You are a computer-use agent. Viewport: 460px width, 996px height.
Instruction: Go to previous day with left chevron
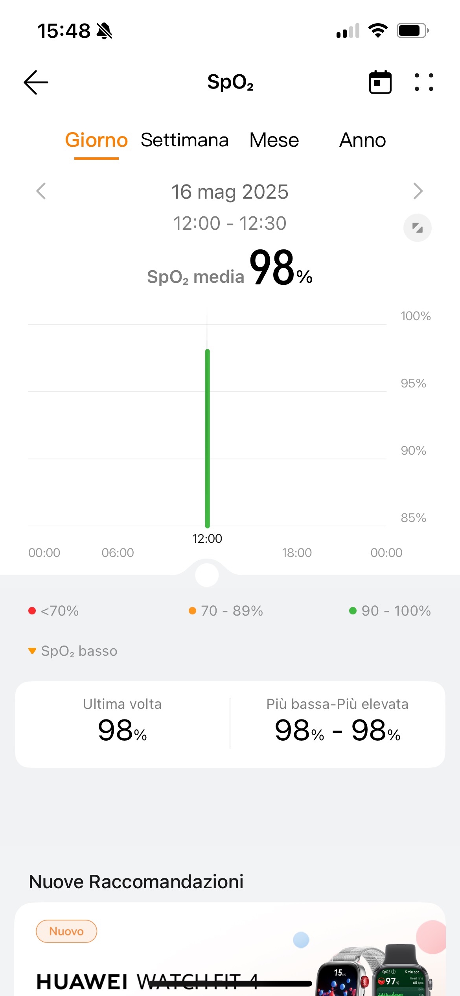41,191
